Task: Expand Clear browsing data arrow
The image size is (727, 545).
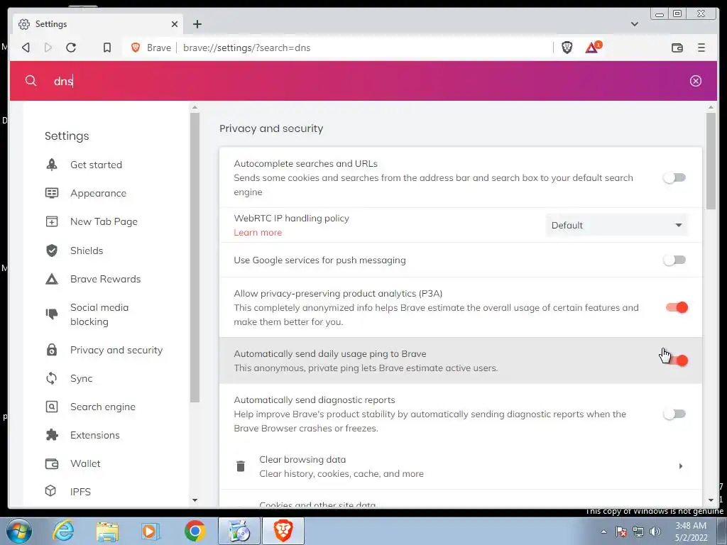Action: coord(680,466)
